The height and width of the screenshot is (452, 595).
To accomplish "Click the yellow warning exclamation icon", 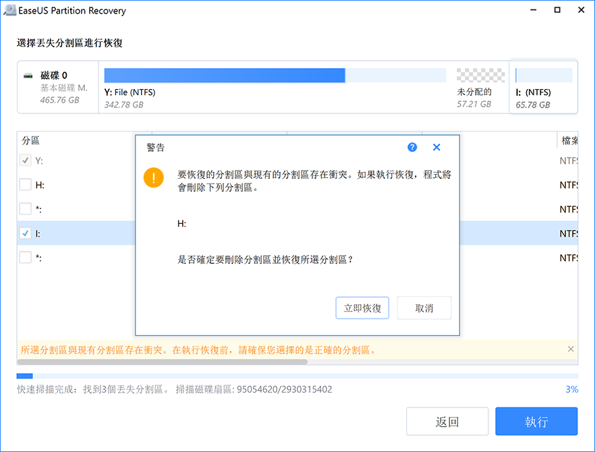I will click(154, 177).
